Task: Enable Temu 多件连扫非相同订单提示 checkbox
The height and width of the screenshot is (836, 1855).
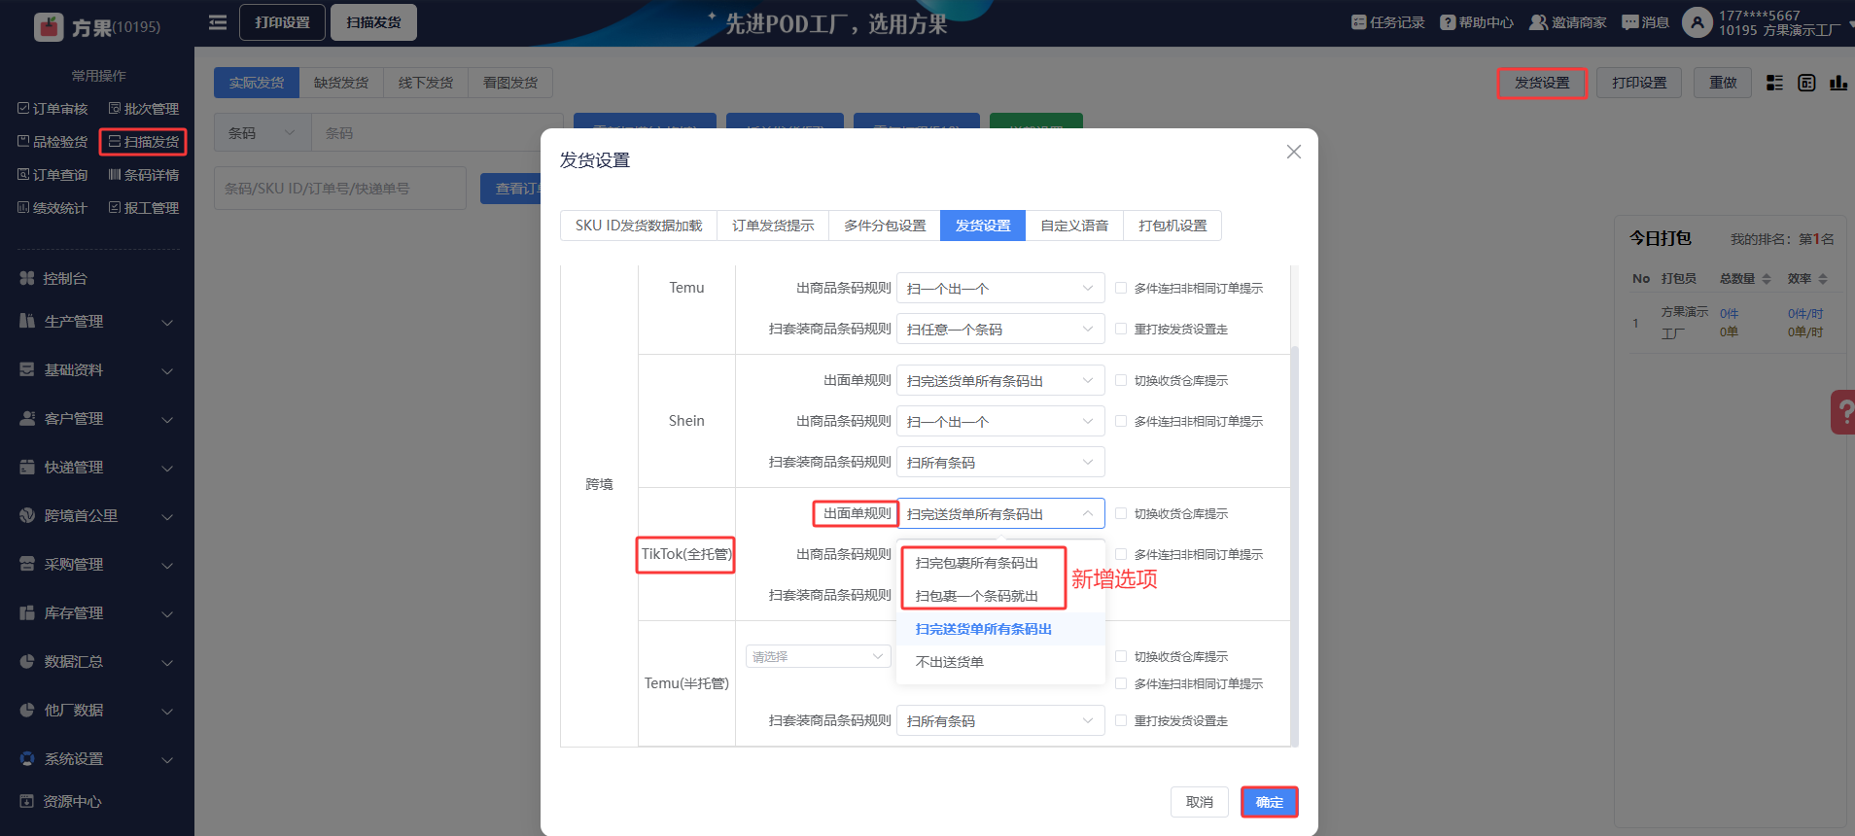Action: [1121, 288]
